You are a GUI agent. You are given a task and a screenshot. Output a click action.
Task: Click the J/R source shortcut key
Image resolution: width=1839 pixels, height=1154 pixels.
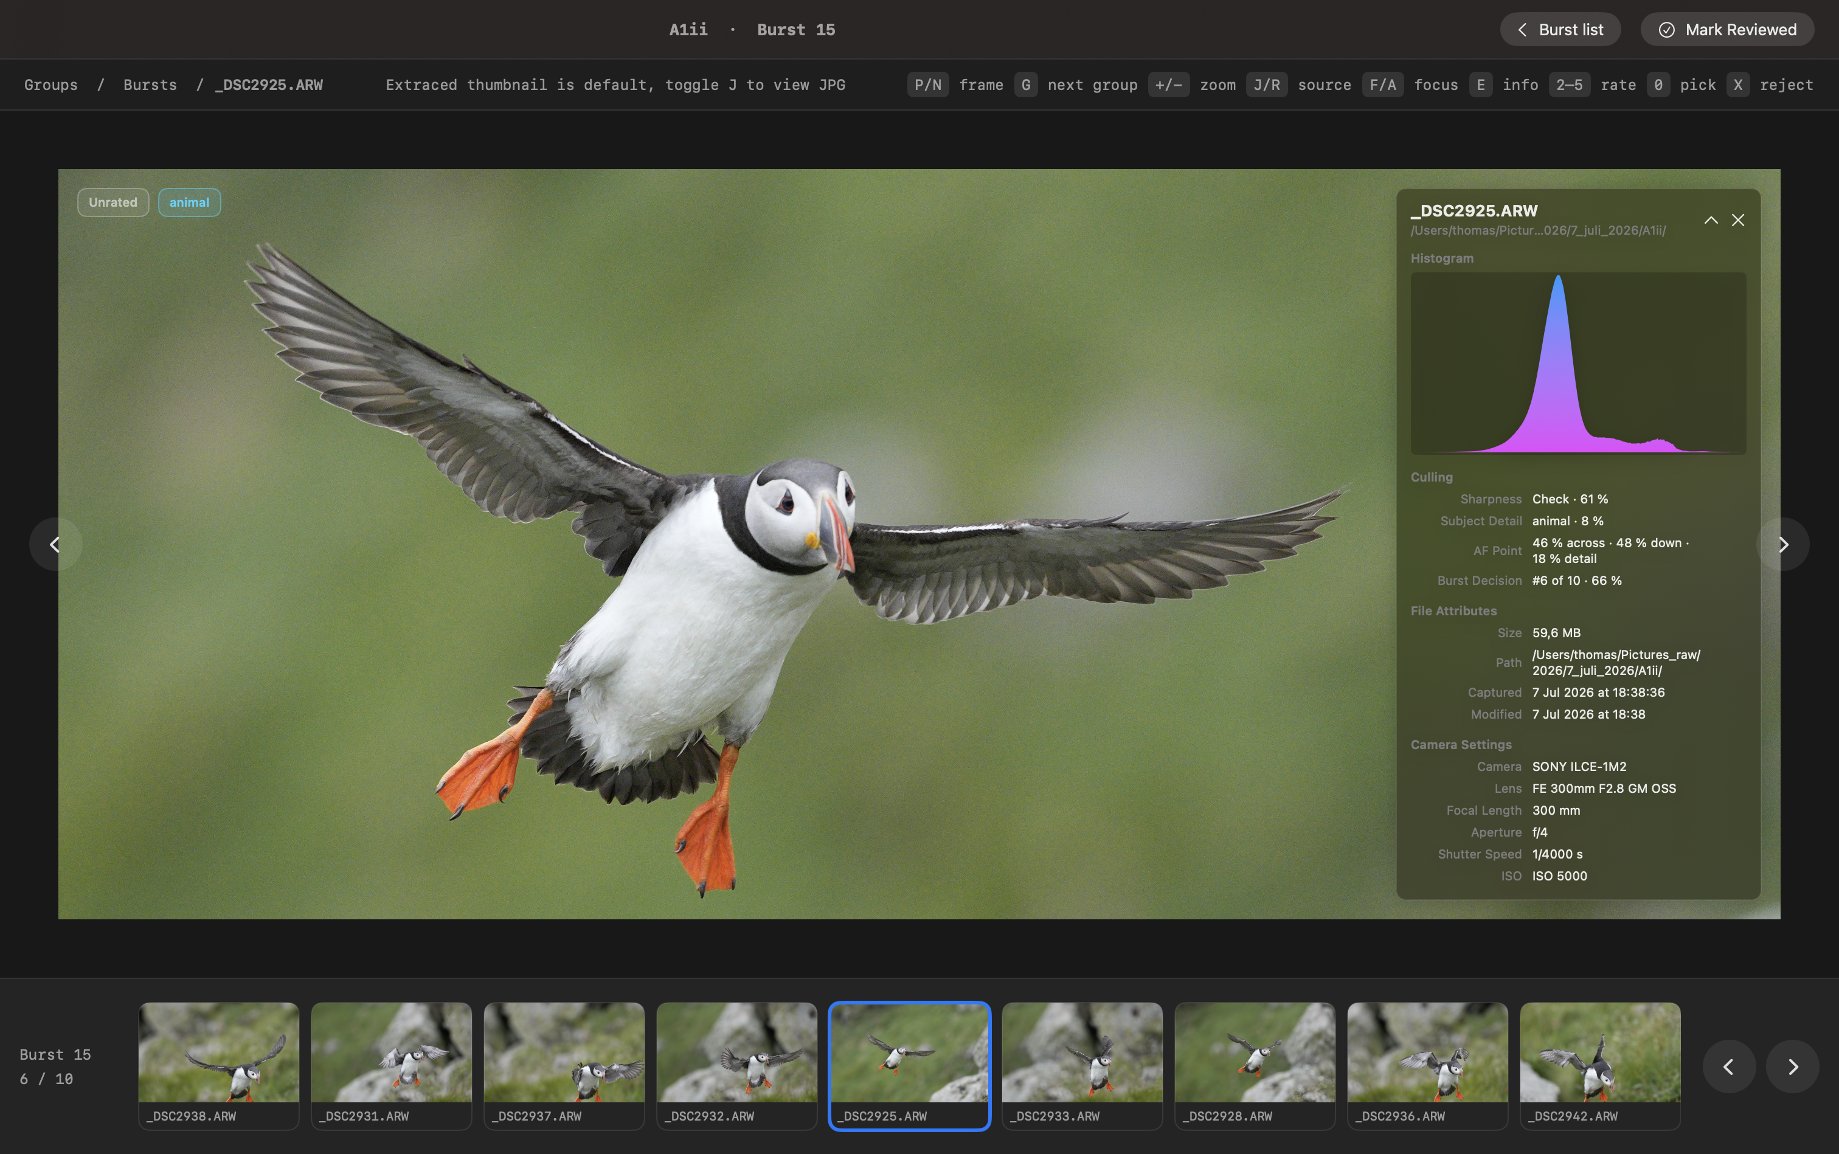[1267, 85]
